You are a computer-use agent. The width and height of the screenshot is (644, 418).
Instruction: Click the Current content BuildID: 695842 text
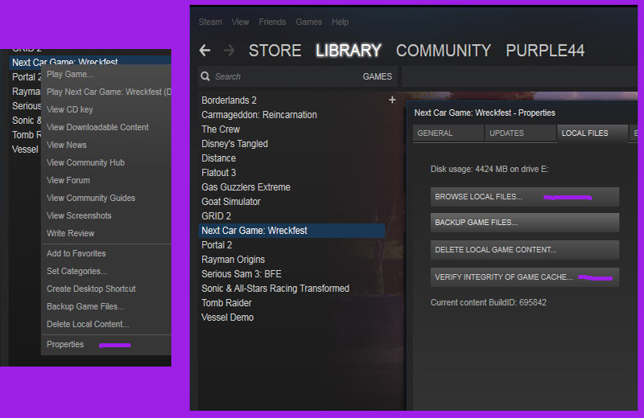click(489, 303)
